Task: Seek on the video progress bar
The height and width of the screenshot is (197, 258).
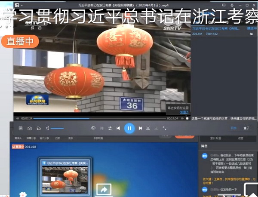Action: pos(100,118)
